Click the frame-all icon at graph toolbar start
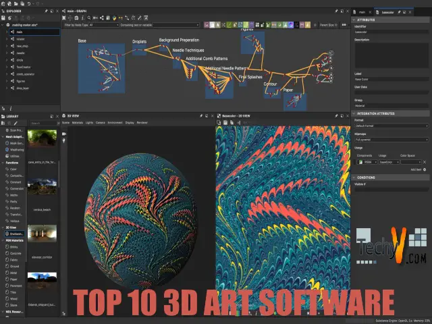 64,18
